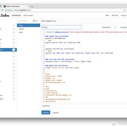
Task: Select the valet snippet
Action: click(x=29, y=33)
